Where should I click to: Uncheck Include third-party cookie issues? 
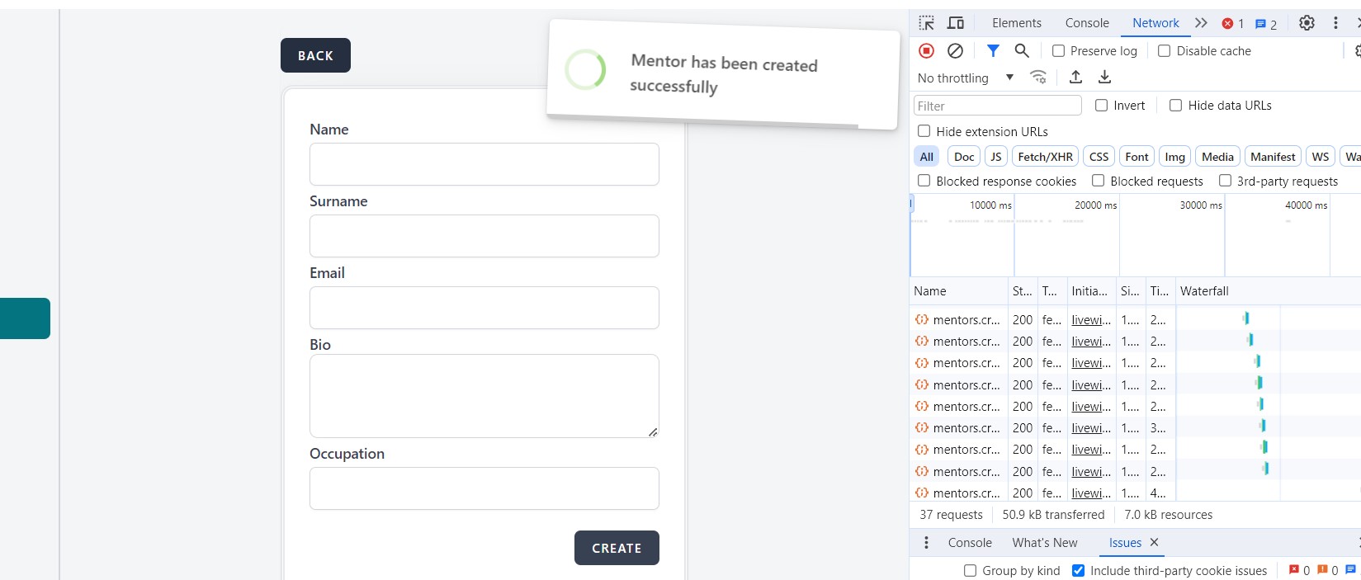(x=1078, y=571)
